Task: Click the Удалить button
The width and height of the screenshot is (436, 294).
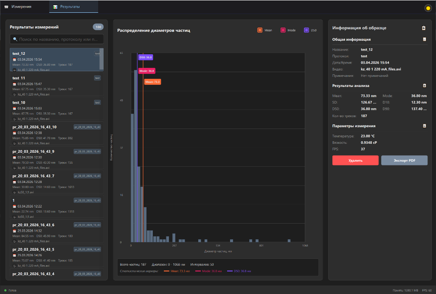Action: [355, 160]
